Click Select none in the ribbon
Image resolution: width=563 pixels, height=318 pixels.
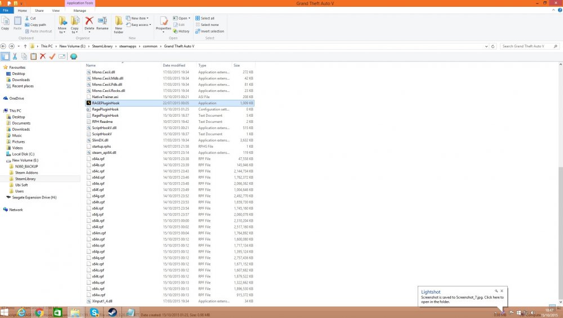[207, 25]
